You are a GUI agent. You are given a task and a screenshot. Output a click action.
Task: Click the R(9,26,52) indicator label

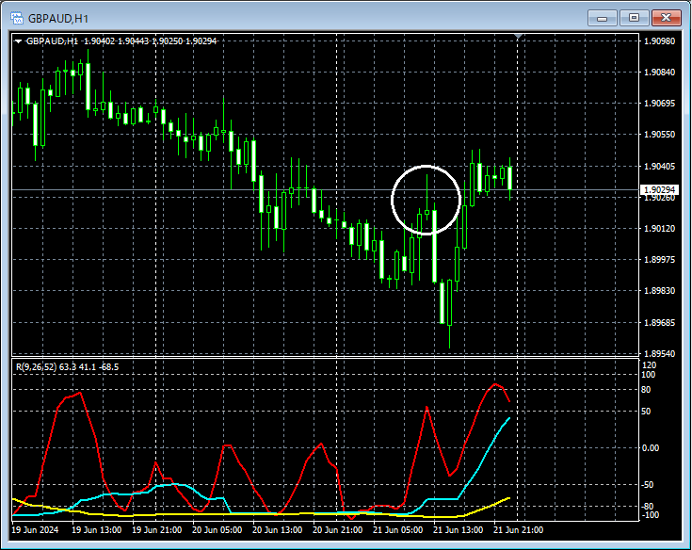click(67, 366)
